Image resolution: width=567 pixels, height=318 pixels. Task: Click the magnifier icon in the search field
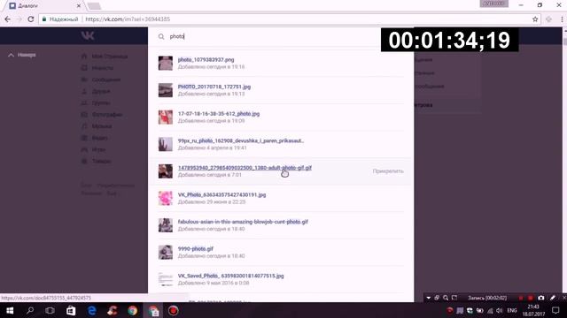click(161, 36)
